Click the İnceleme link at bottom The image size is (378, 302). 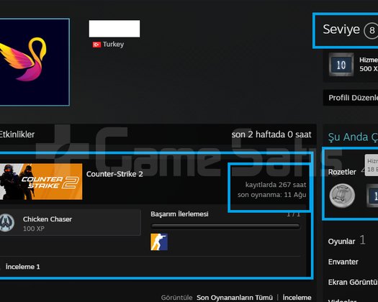click(x=297, y=298)
